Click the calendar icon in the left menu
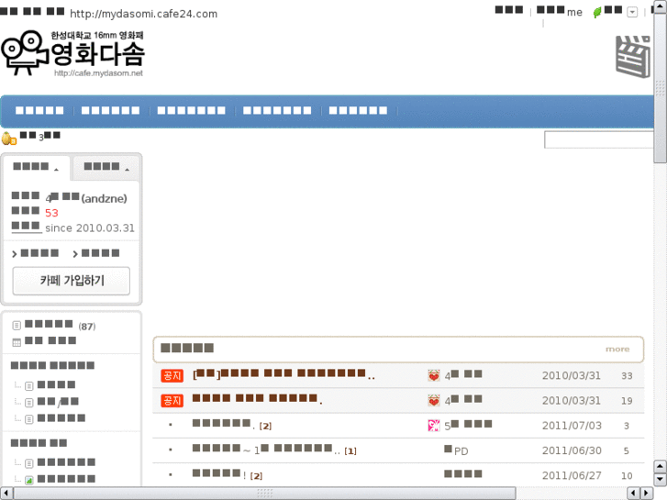 [x=17, y=342]
